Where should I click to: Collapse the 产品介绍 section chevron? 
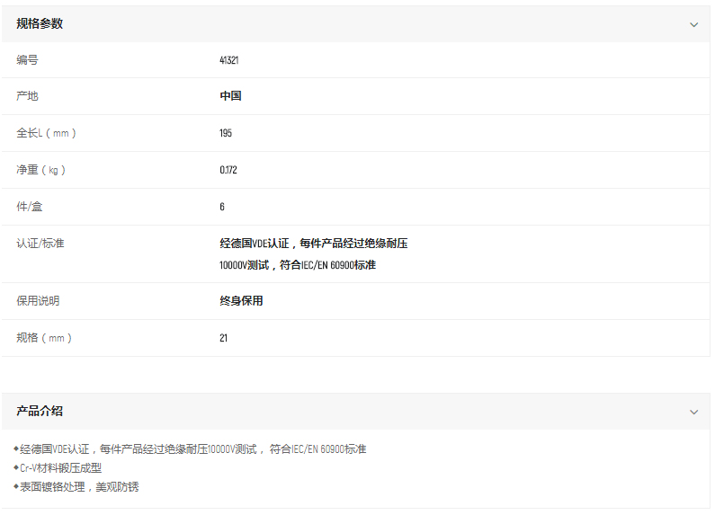(x=693, y=412)
